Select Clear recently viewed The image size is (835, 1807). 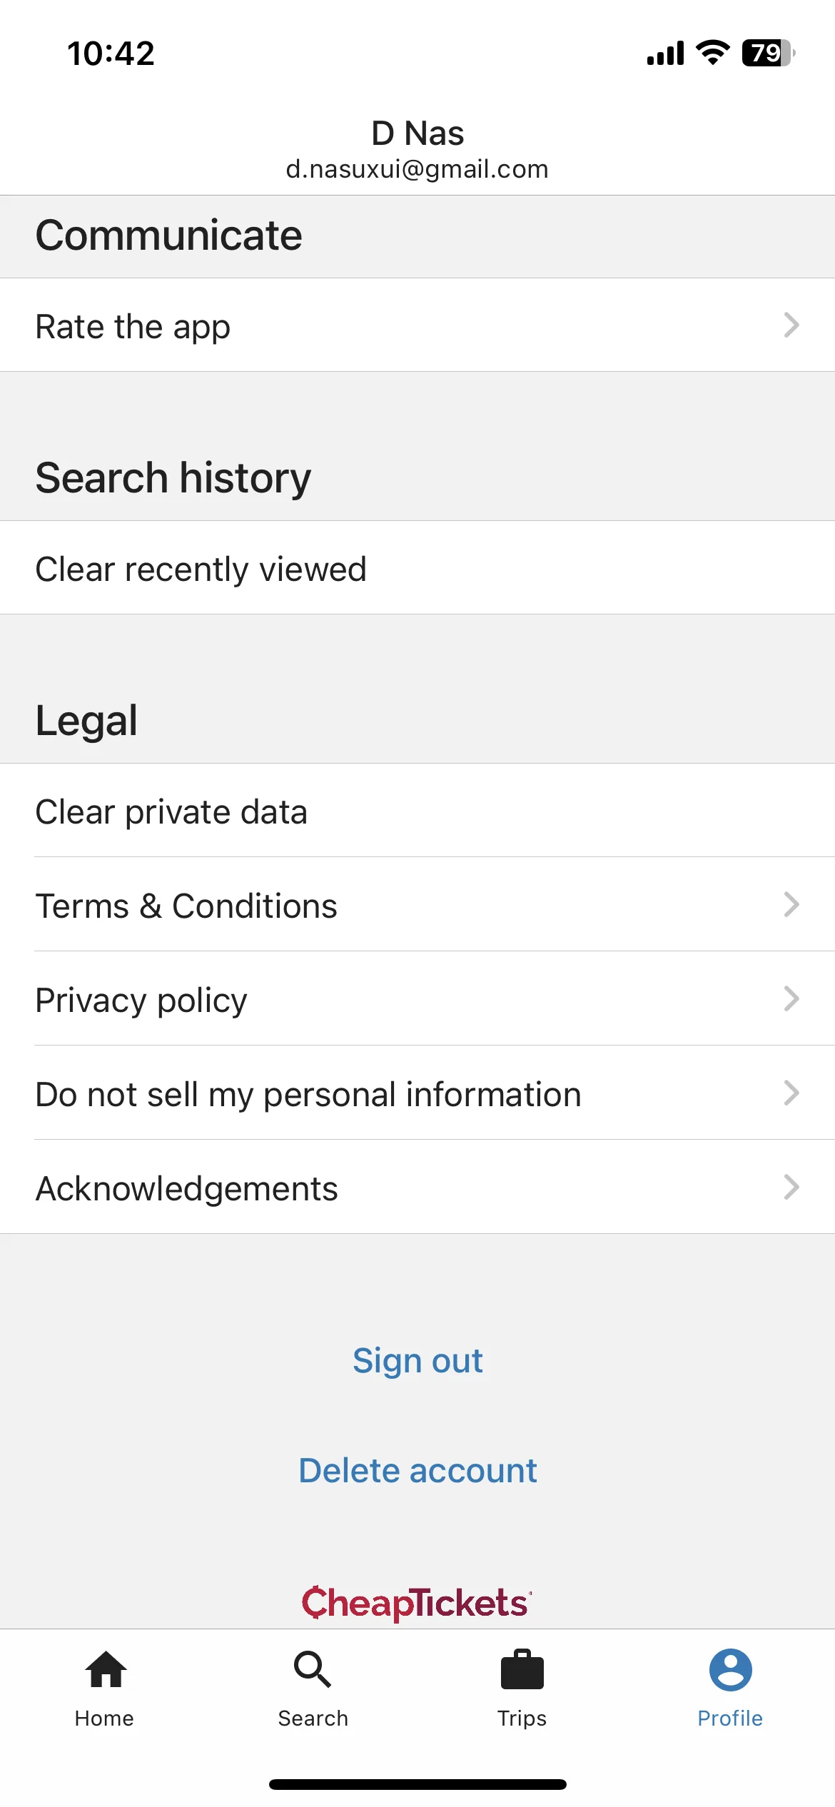pyautogui.click(x=417, y=568)
